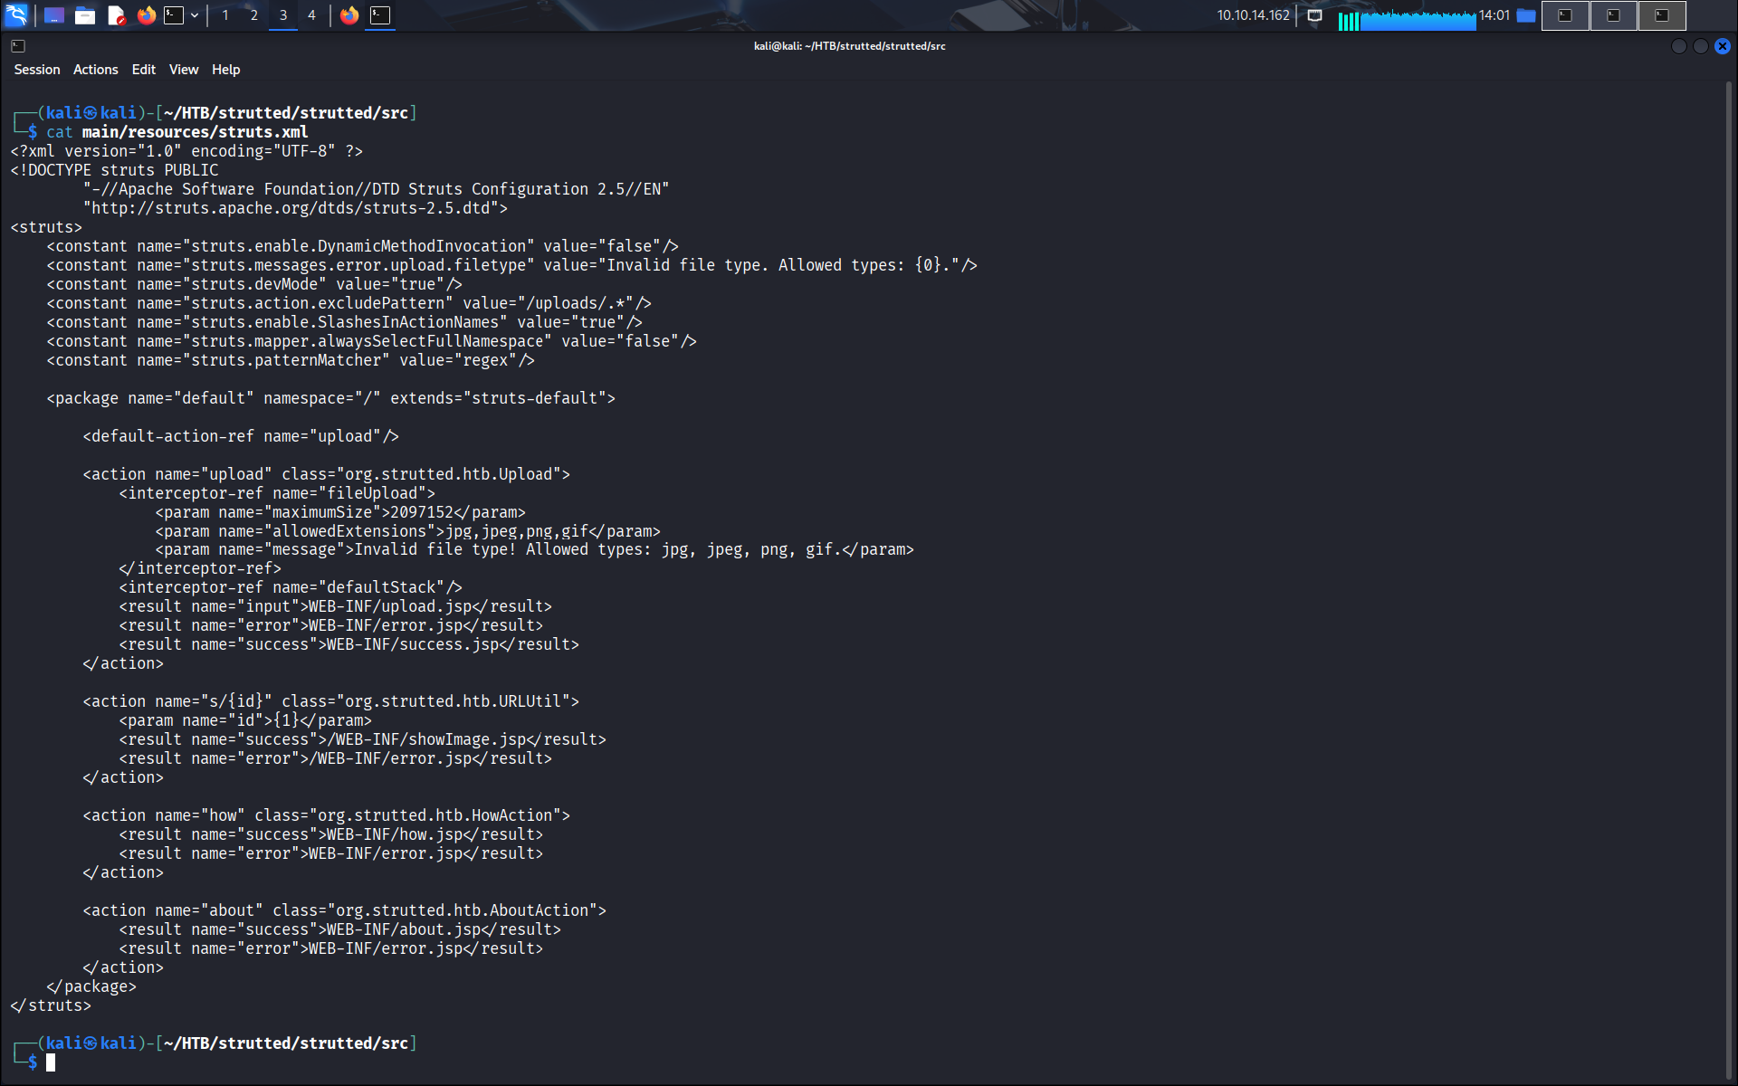
Task: Open the file manager launcher icon
Action: 85,15
